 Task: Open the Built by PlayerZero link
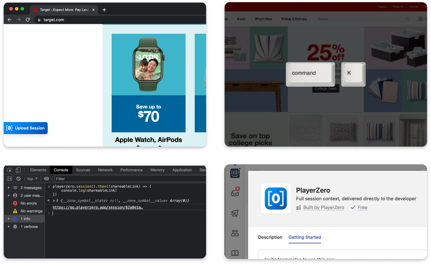click(324, 207)
